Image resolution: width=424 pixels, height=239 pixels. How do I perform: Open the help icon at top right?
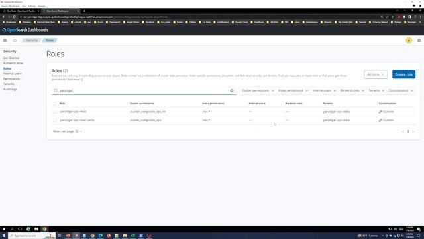419,40
